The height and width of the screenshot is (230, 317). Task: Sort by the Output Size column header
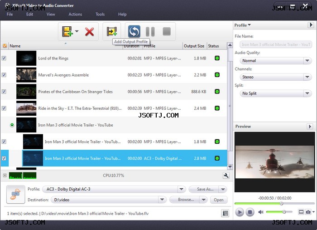pos(194,46)
